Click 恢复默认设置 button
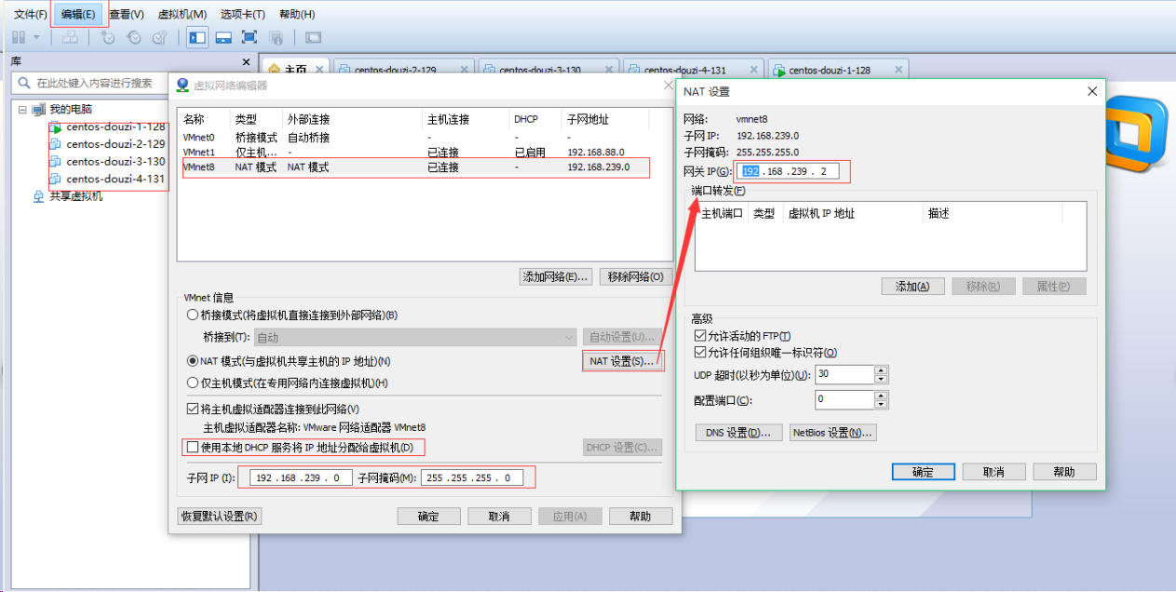This screenshot has height=592, width=1176. click(x=220, y=516)
